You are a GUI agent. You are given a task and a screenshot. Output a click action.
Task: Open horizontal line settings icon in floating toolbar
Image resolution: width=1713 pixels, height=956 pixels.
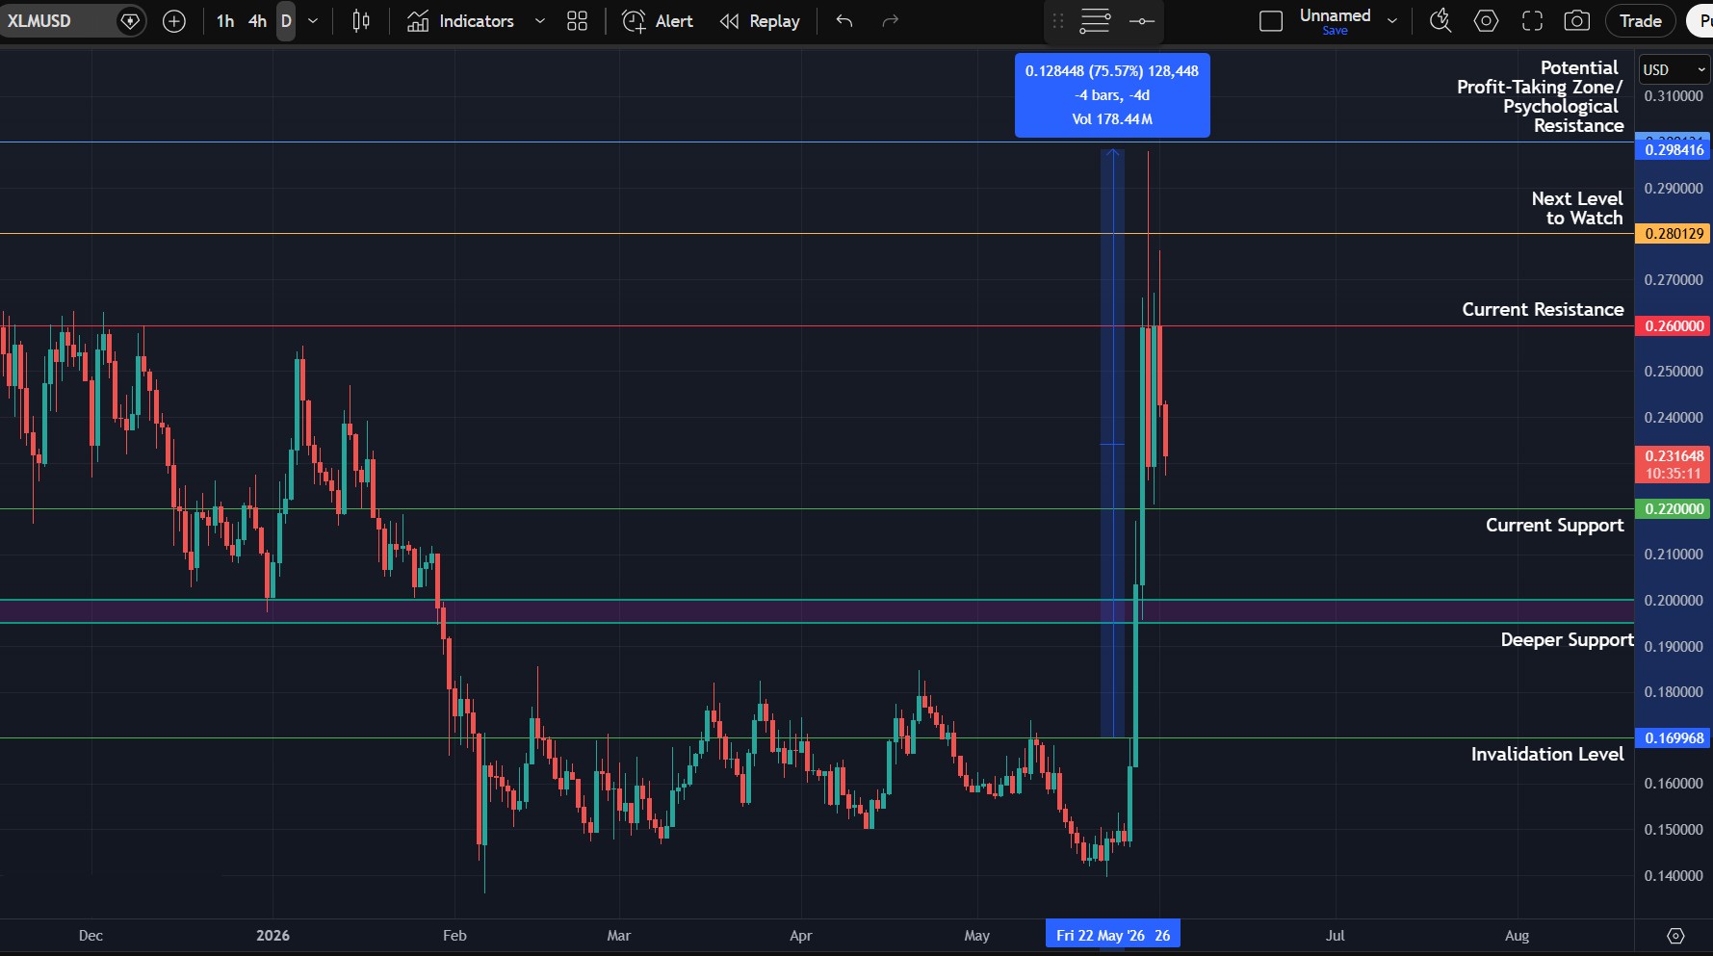coord(1095,21)
